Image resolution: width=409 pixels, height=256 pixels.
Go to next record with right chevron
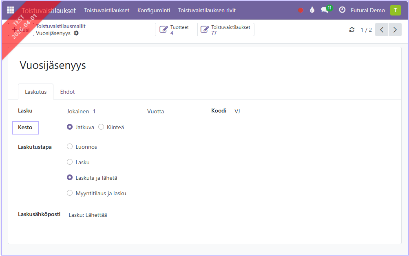(x=395, y=30)
